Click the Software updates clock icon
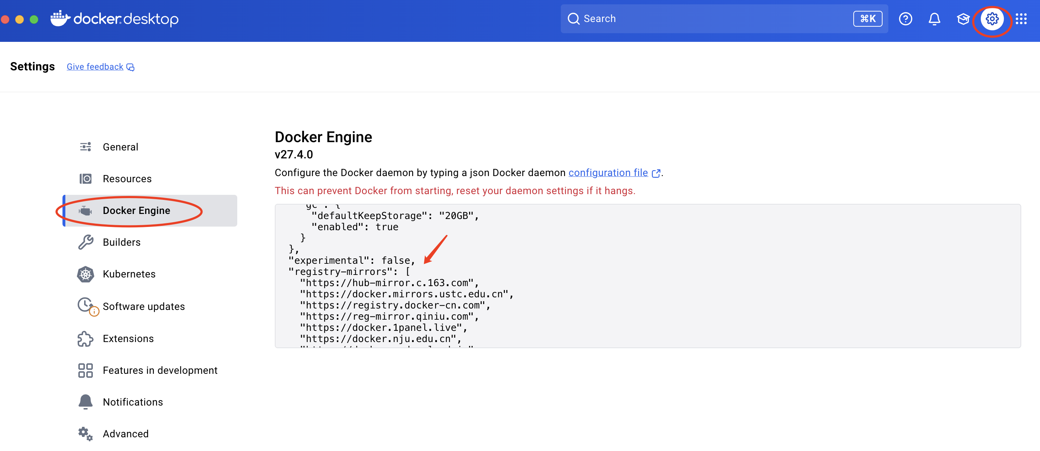 [86, 305]
